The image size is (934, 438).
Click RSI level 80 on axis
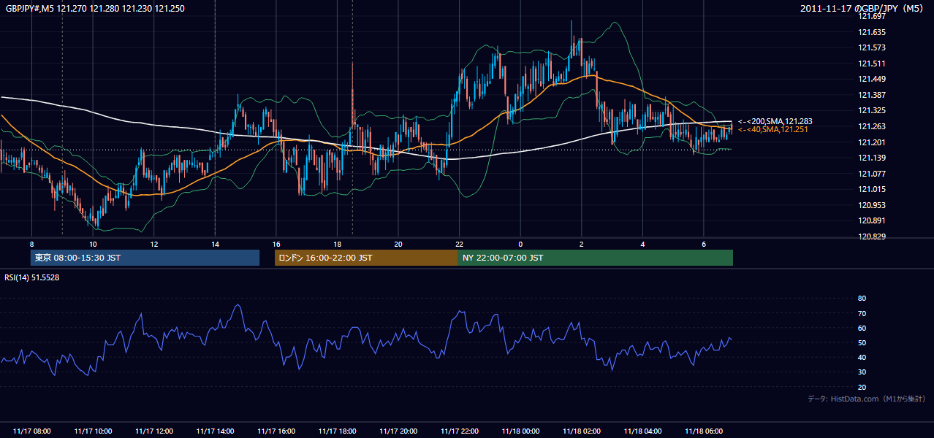coord(862,299)
